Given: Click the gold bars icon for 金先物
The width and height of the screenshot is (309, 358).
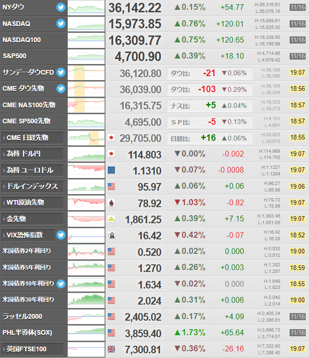Looking at the screenshot, I should click(112, 219).
